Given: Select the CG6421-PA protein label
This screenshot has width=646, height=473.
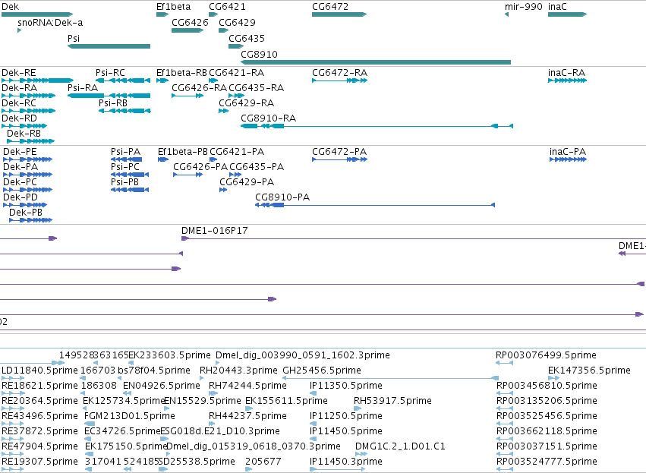Looking at the screenshot, I should pyautogui.click(x=237, y=152).
